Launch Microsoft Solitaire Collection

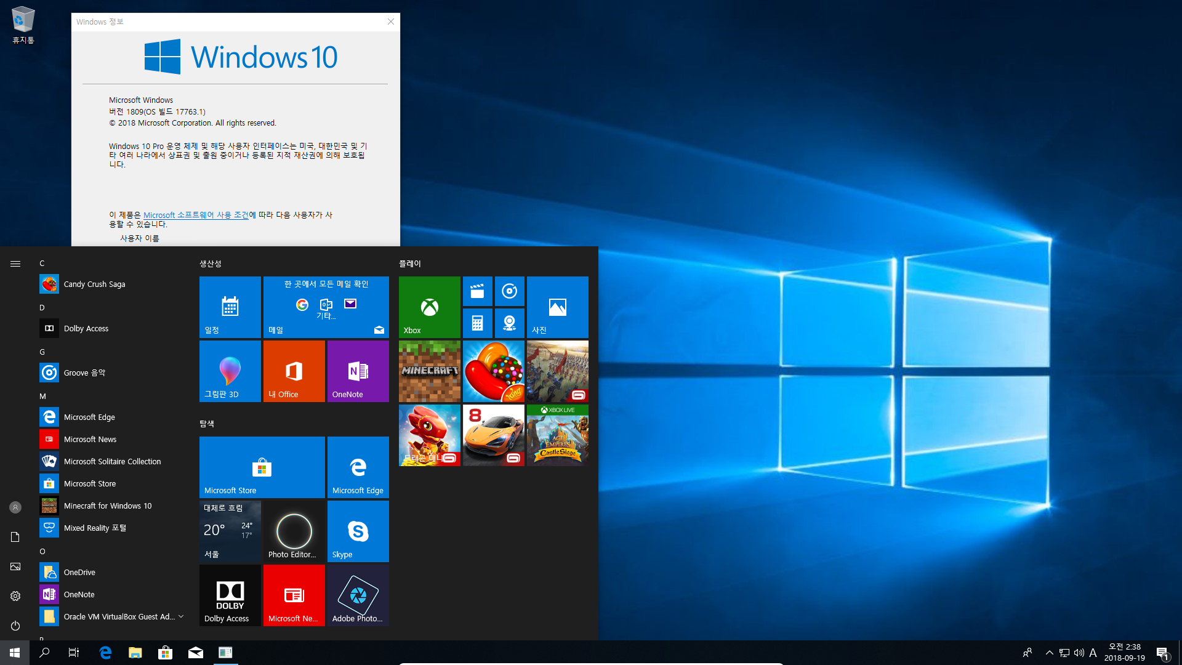pyautogui.click(x=111, y=461)
